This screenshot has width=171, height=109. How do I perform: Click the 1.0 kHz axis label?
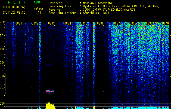2,49
